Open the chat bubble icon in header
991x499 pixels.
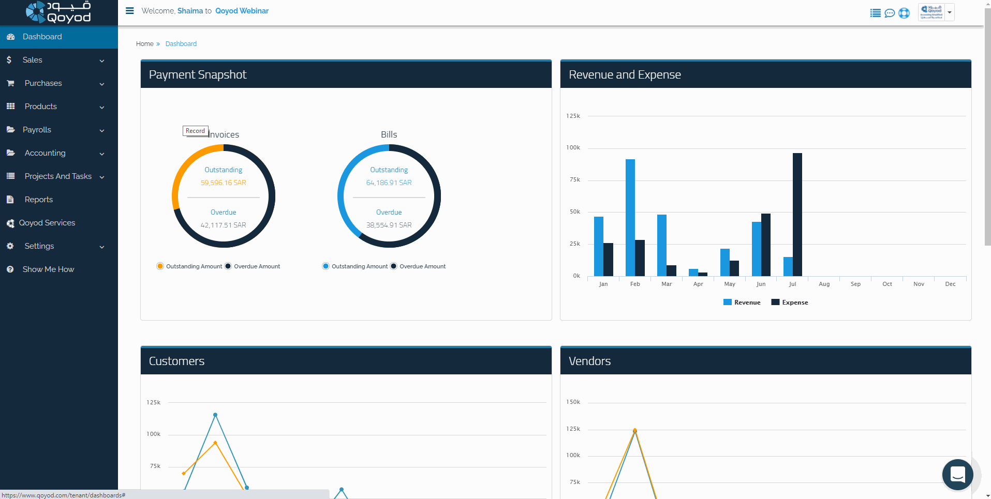click(890, 13)
